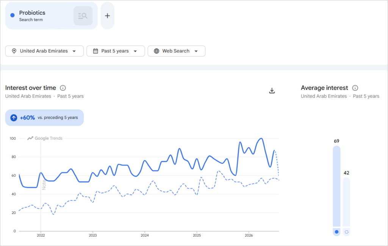This screenshot has width=388, height=246.
Task: Open Average interest info tooltip icon
Action: pyautogui.click(x=355, y=88)
